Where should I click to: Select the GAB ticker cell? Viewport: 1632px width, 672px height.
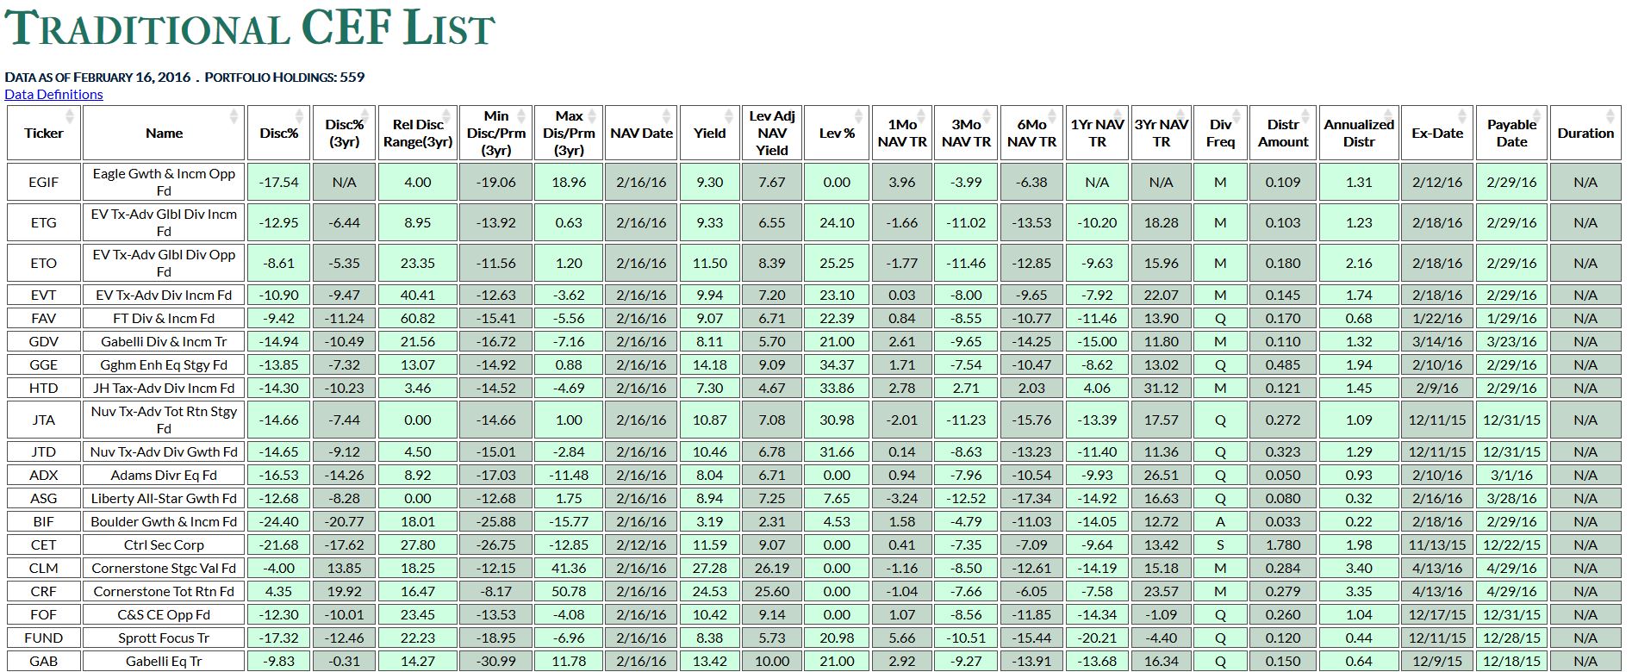click(x=43, y=662)
